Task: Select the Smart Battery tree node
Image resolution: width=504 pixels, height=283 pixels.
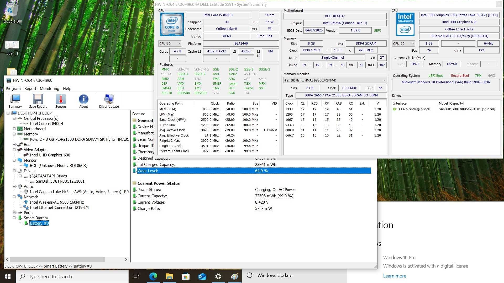Action: coord(36,218)
